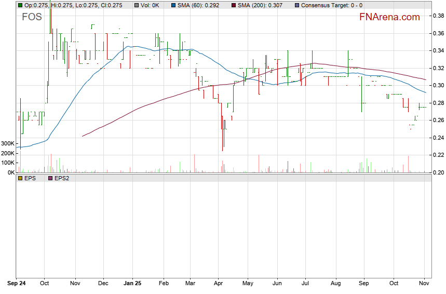
Task: Click the maroon SMA (200) legend square
Action: (233, 5)
